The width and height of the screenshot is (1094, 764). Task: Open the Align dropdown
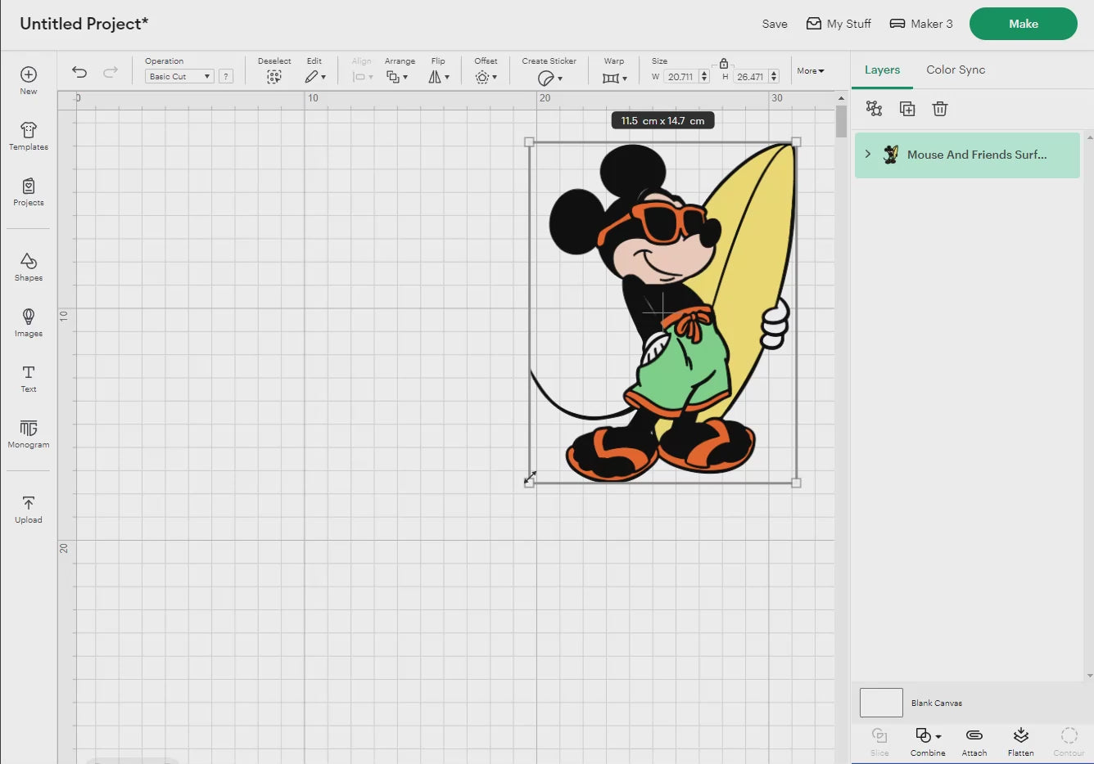[362, 77]
